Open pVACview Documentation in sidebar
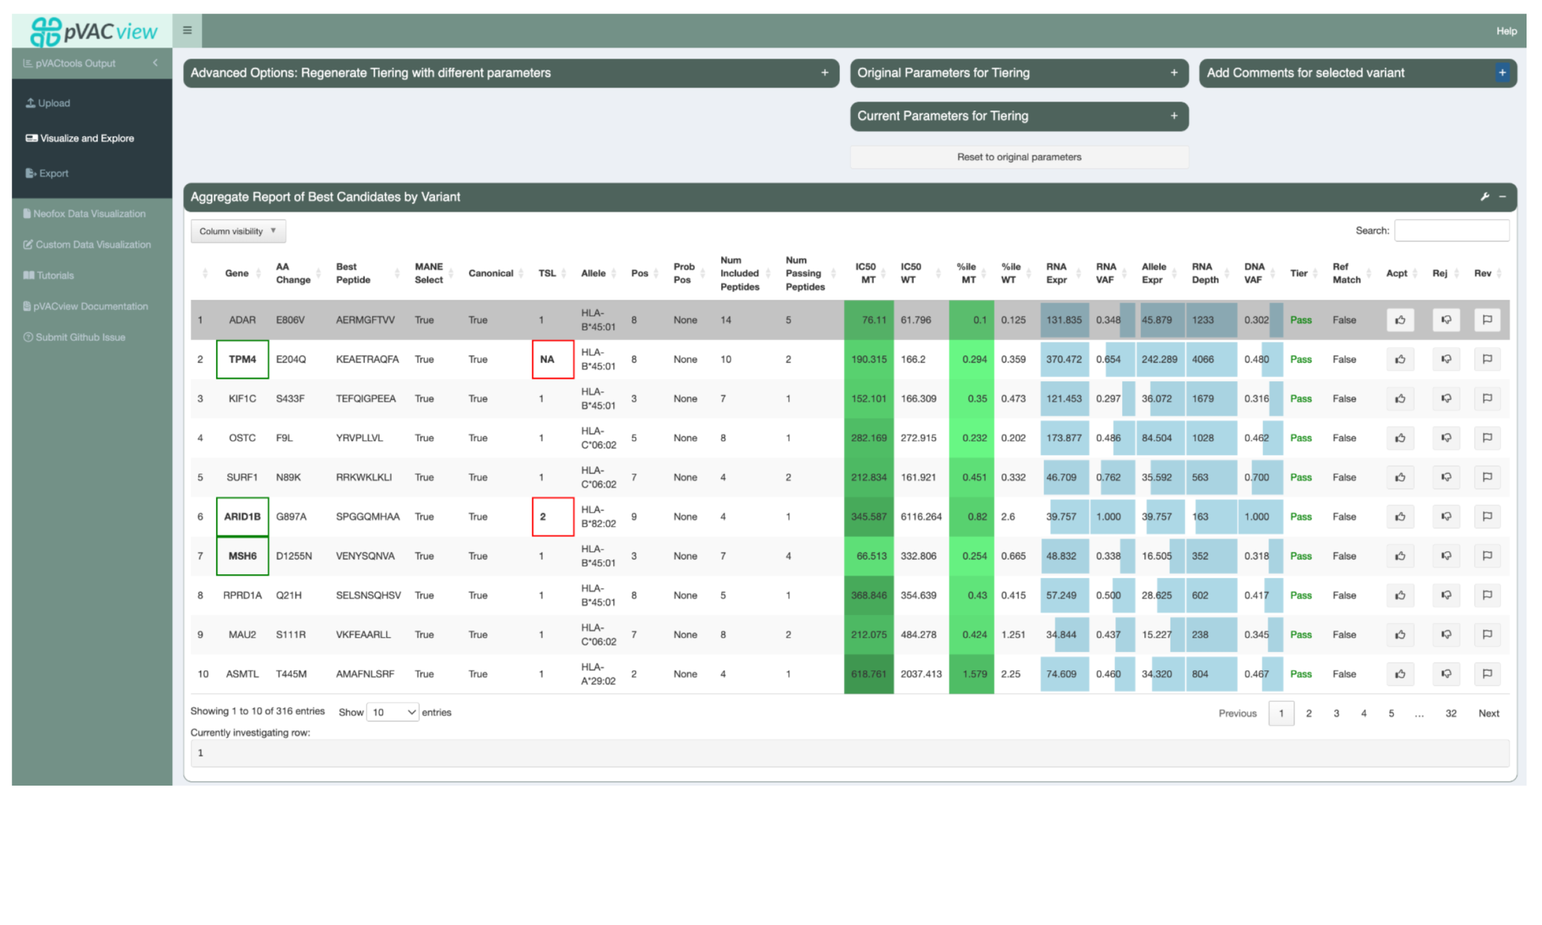This screenshot has height=925, width=1542. tap(91, 306)
